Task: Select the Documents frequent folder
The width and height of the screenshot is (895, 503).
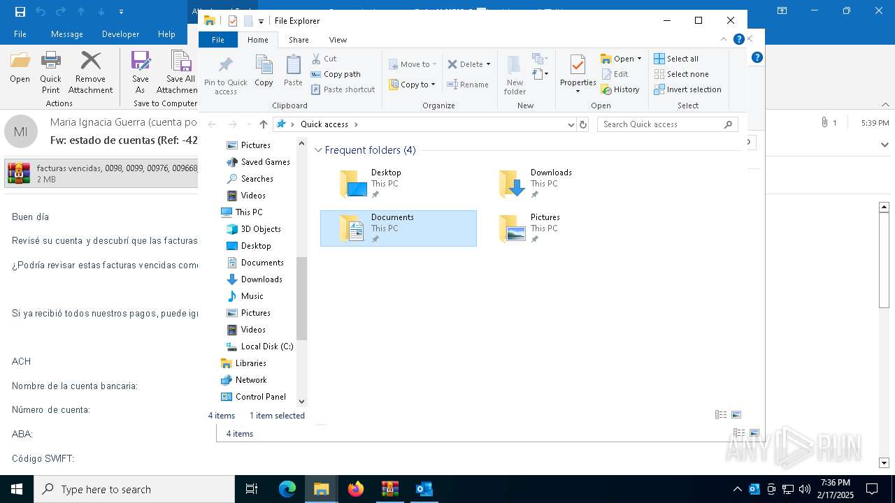Action: 399,228
